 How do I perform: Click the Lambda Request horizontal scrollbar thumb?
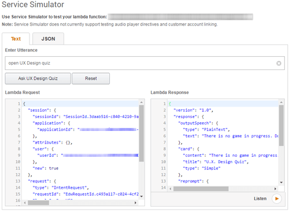[x=38, y=203]
